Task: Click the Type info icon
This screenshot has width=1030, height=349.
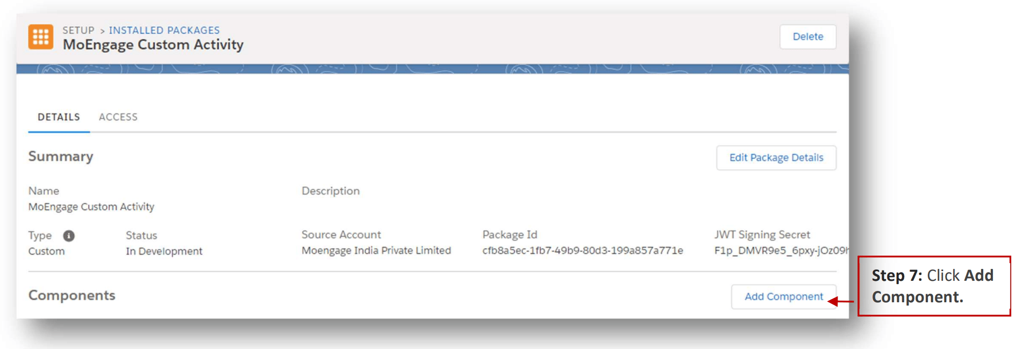Action: 69,236
